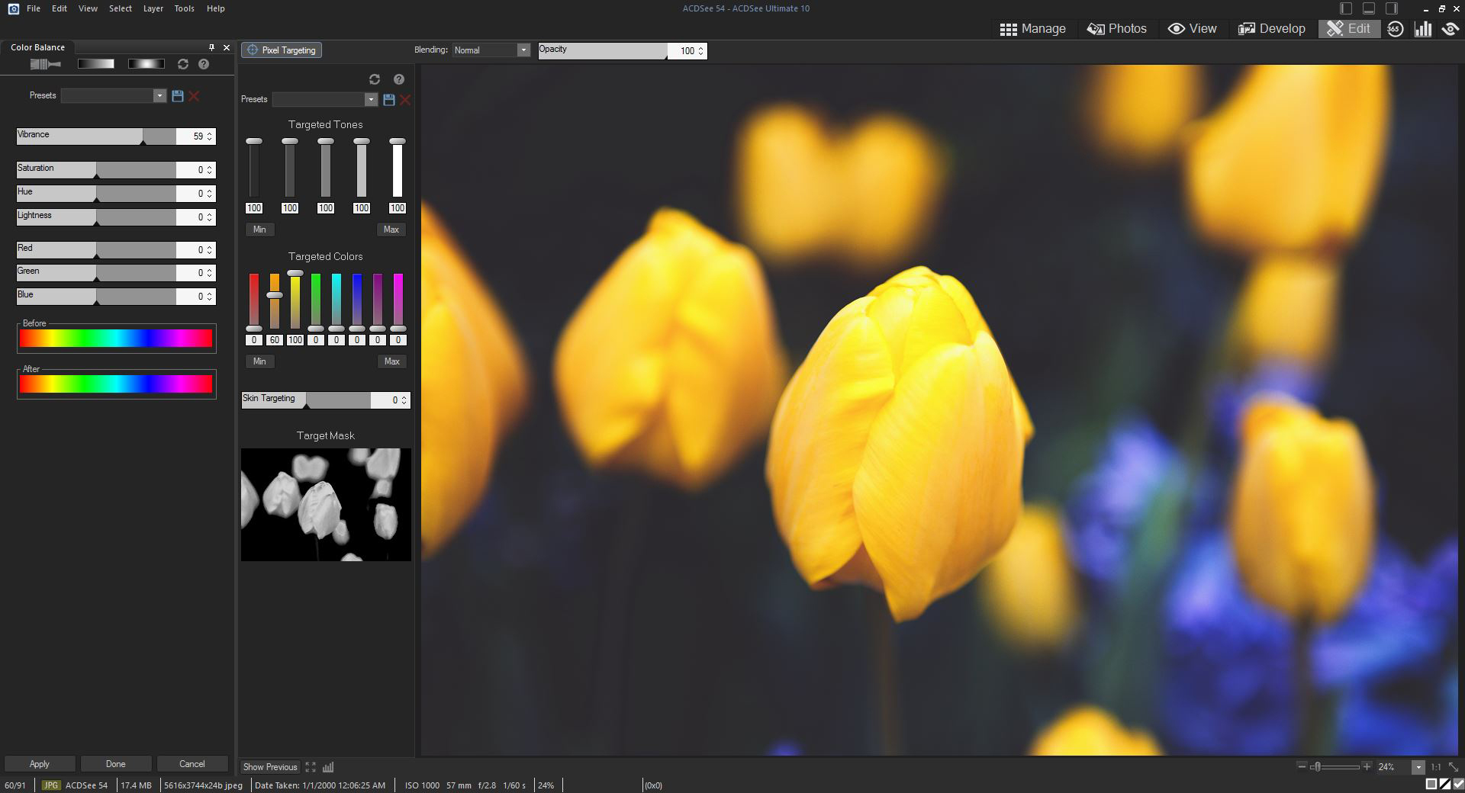Zoom out with the minus icon
This screenshot has width=1465, height=793.
point(1302,766)
